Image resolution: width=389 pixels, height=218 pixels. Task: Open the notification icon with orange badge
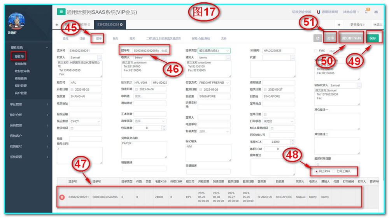coord(366,12)
